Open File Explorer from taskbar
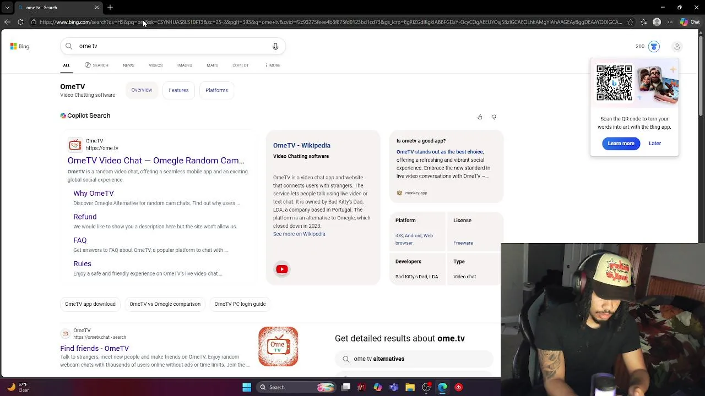Screen dimensions: 705x396 click(410, 387)
